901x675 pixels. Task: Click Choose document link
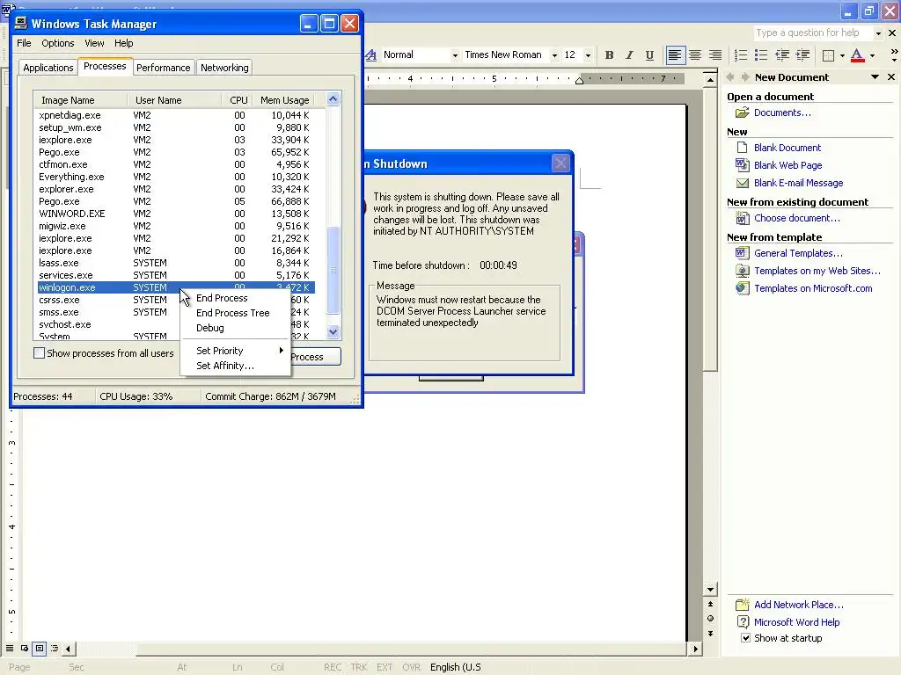(797, 218)
